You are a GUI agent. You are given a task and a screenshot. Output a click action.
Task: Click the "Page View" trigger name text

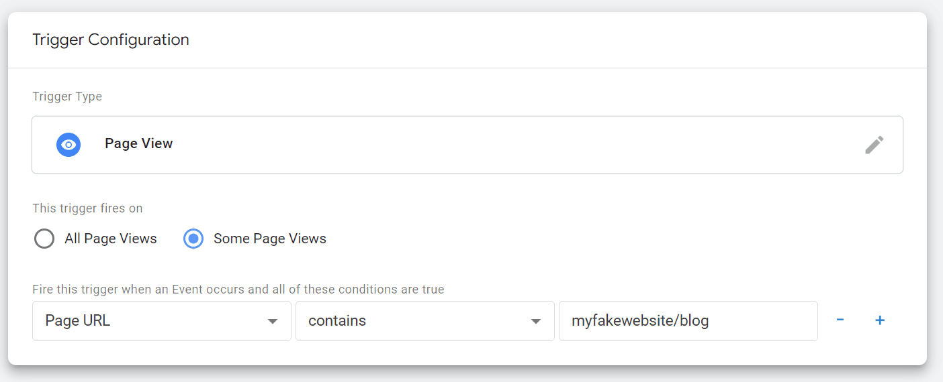click(x=139, y=143)
